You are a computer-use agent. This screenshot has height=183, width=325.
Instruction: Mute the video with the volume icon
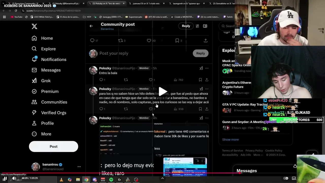14,178
